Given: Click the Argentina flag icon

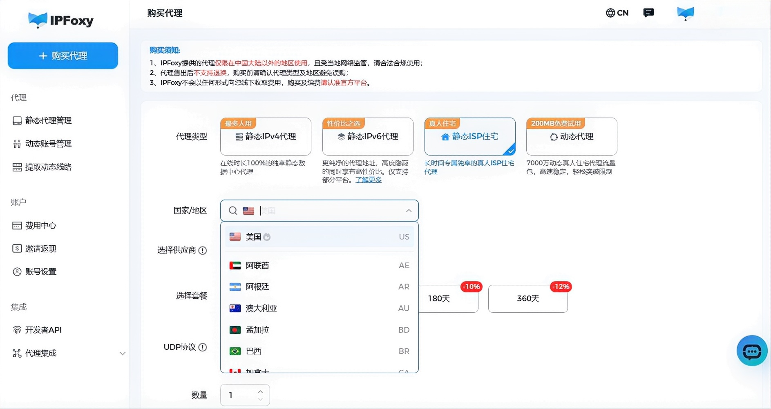Looking at the screenshot, I should (x=235, y=287).
